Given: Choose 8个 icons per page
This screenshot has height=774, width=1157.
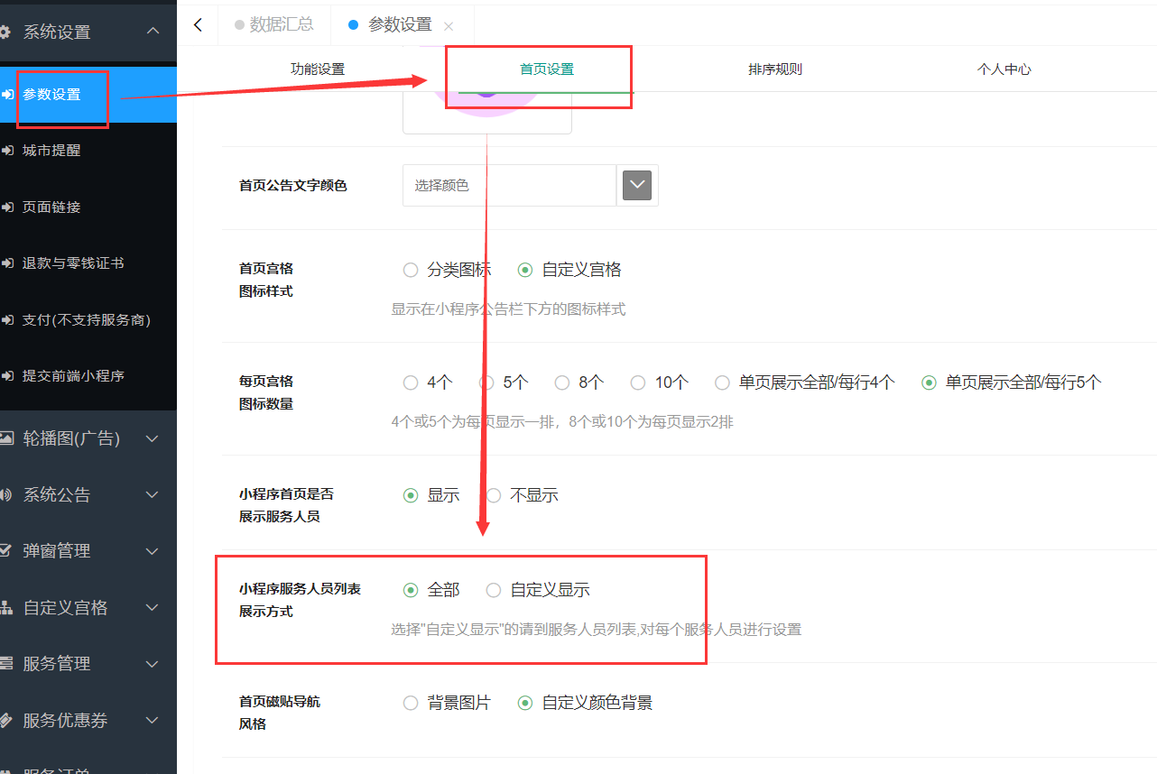Looking at the screenshot, I should [562, 382].
